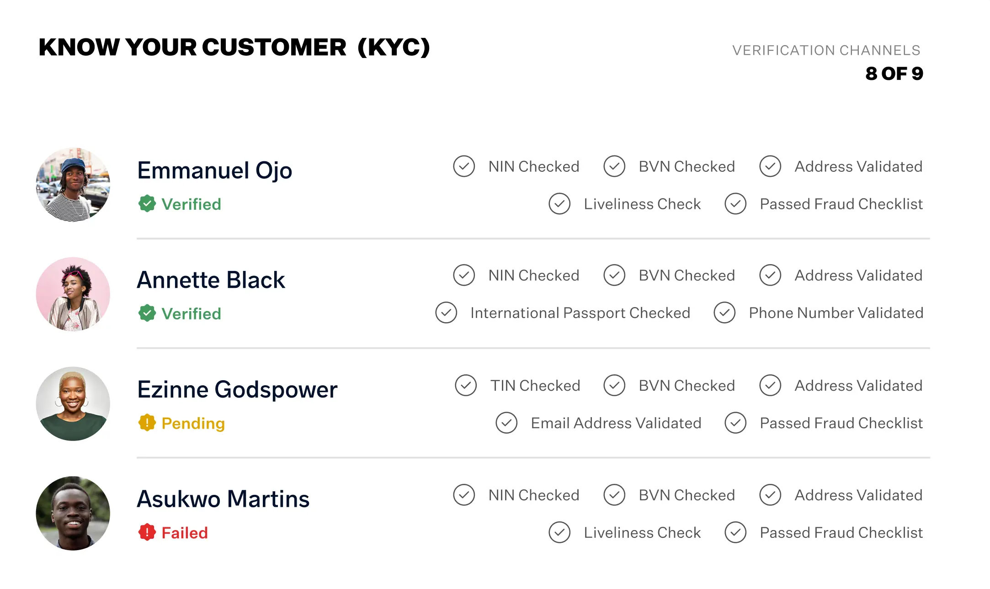The height and width of the screenshot is (589, 990).
Task: Toggle Asukwo Martins' Liveliness Check checkmark
Action: pyautogui.click(x=559, y=533)
